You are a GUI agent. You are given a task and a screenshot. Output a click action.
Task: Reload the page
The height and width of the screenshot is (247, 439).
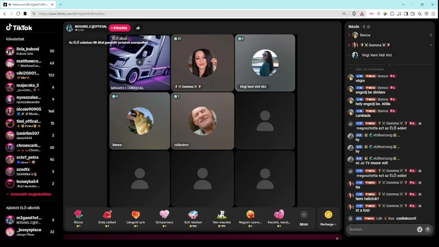[x=18, y=14]
